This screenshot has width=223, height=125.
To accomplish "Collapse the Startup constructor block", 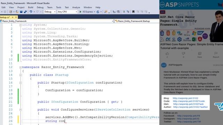I will coord(21,83).
